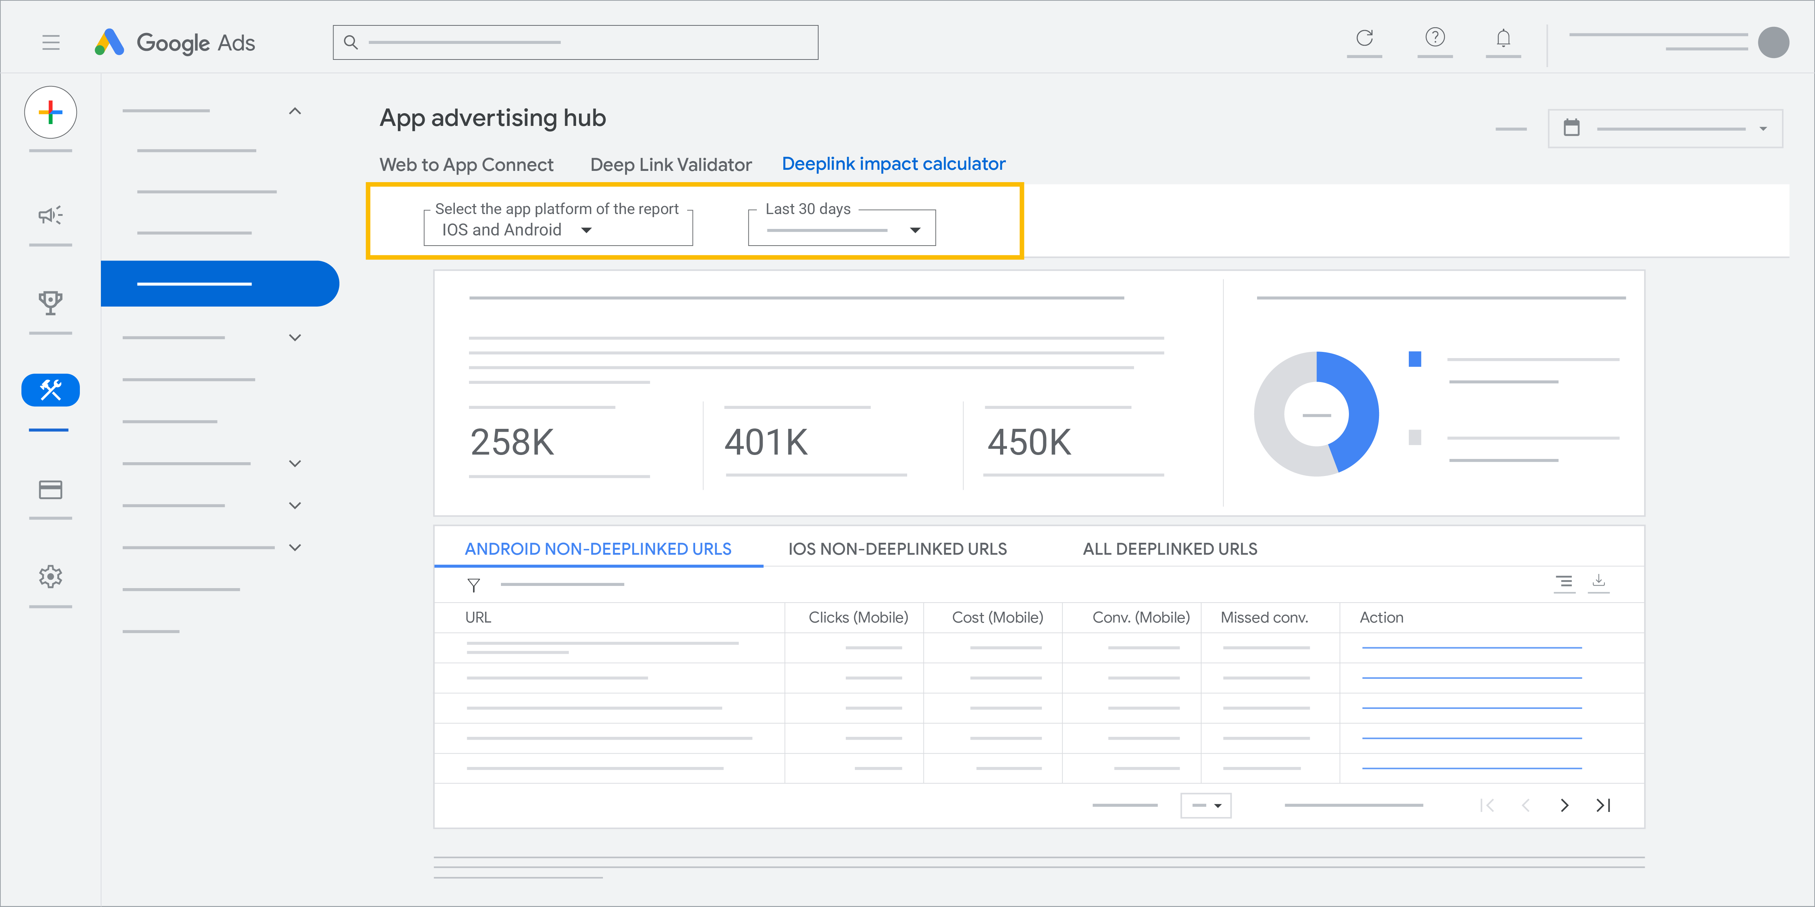The image size is (1815, 907).
Task: Select iOS Non-Deeplinked URLs tab
Action: coord(898,549)
